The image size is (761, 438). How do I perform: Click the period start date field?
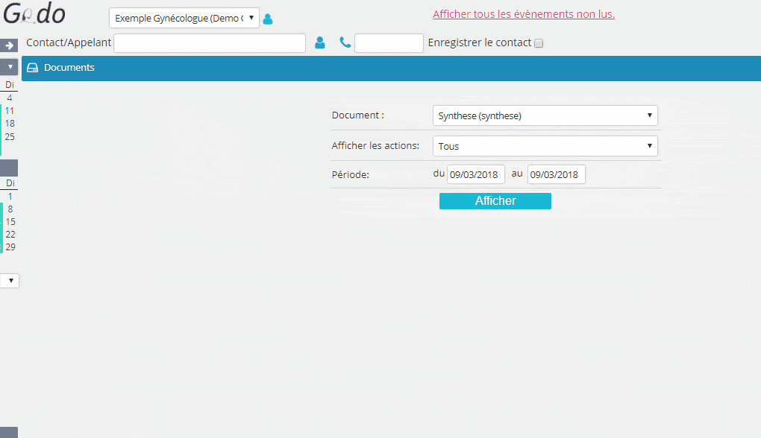click(x=476, y=174)
